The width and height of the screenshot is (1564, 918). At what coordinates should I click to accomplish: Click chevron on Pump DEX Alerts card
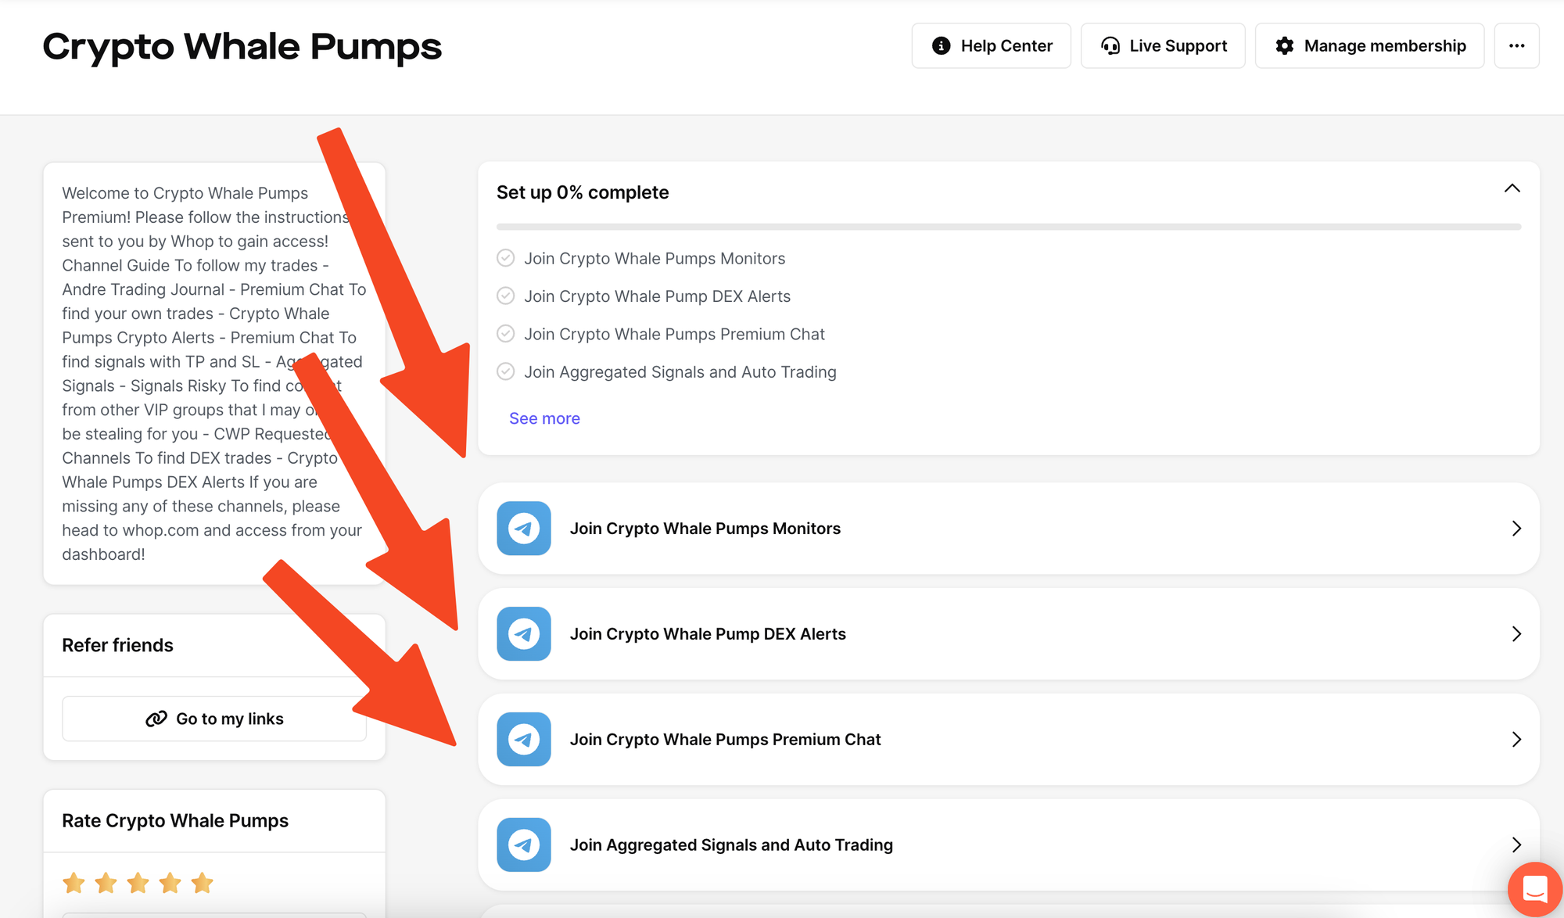click(1516, 634)
